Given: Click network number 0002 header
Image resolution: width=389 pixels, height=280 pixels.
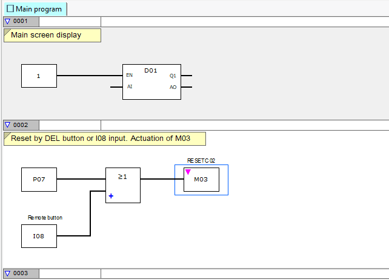Looking at the screenshot, I should pyautogui.click(x=21, y=125).
